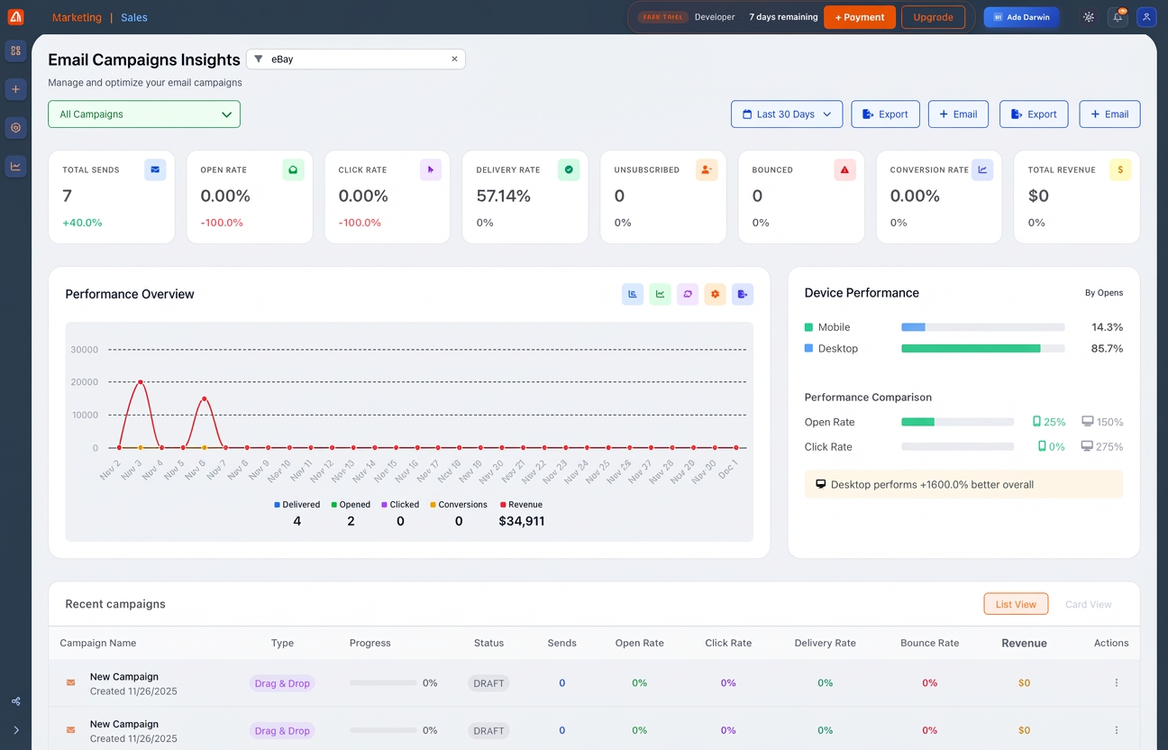Click the plus icon in left sidebar
1168x750 pixels.
point(15,89)
